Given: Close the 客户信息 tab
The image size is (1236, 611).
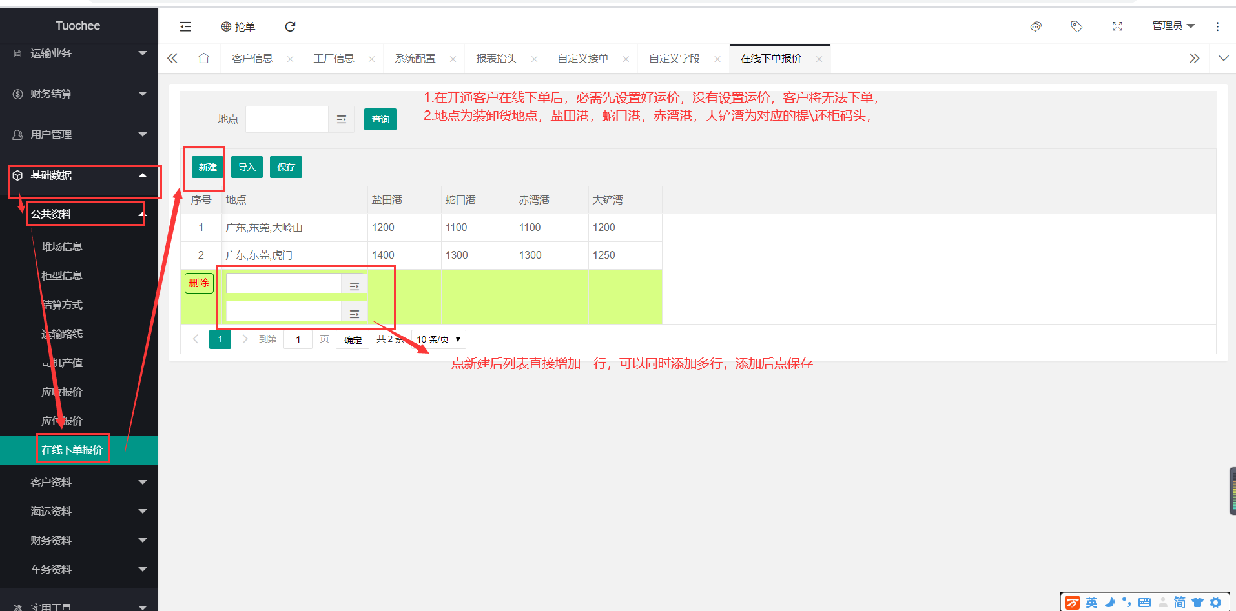Looking at the screenshot, I should click(x=290, y=59).
